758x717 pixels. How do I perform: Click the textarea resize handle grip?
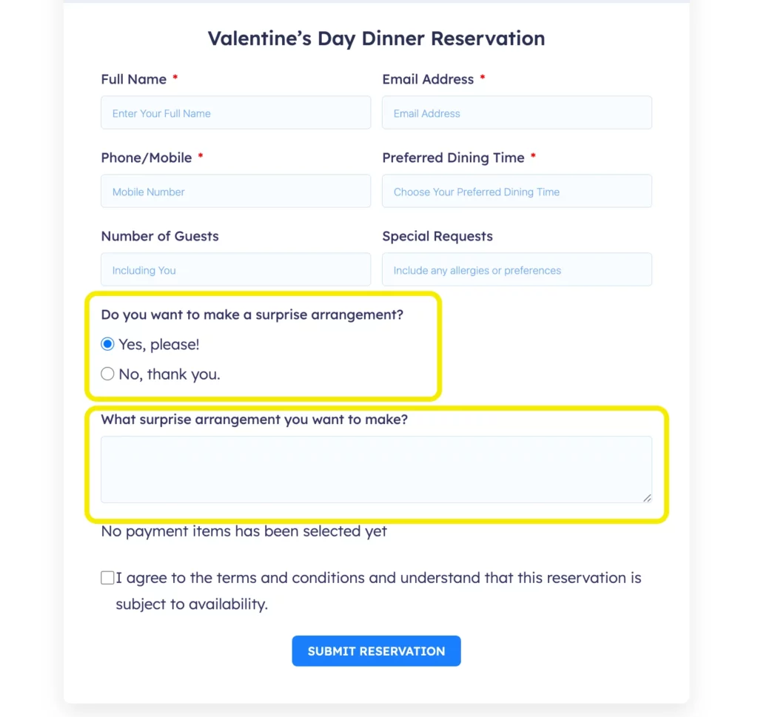point(648,499)
